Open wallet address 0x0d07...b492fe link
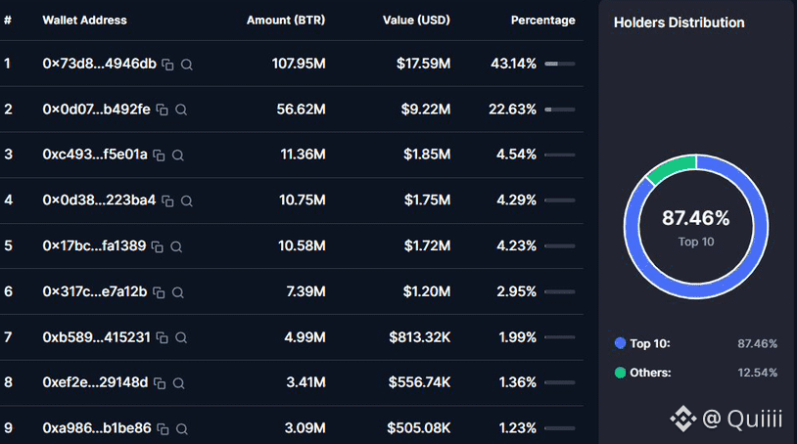This screenshot has width=797, height=444. pos(97,110)
